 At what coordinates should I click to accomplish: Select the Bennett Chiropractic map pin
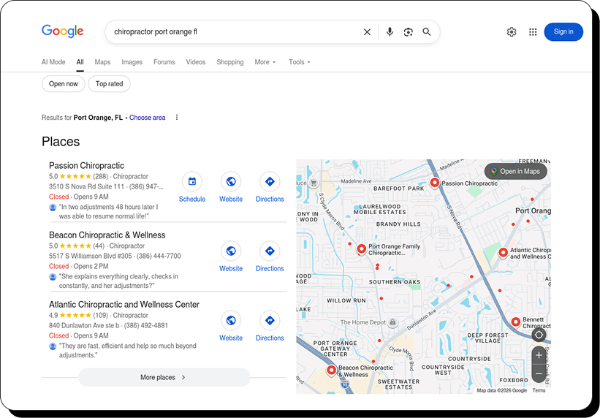point(515,322)
